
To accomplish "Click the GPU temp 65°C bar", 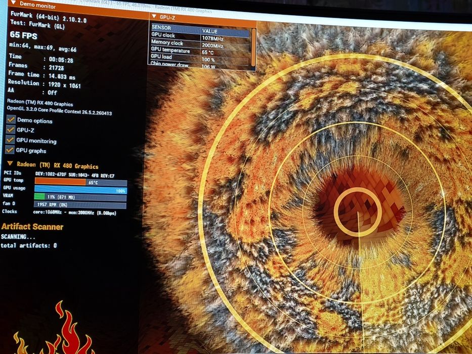I will click(80, 182).
